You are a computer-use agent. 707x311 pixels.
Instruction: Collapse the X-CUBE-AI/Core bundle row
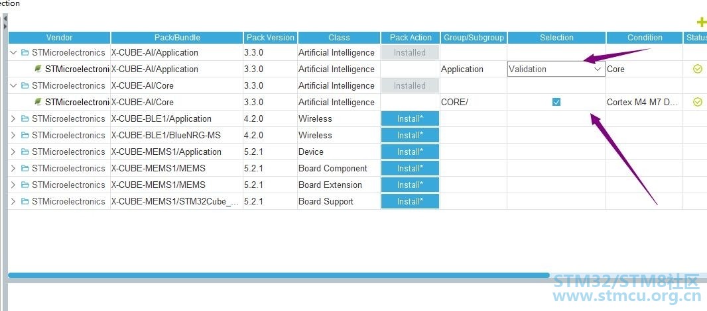click(x=13, y=85)
